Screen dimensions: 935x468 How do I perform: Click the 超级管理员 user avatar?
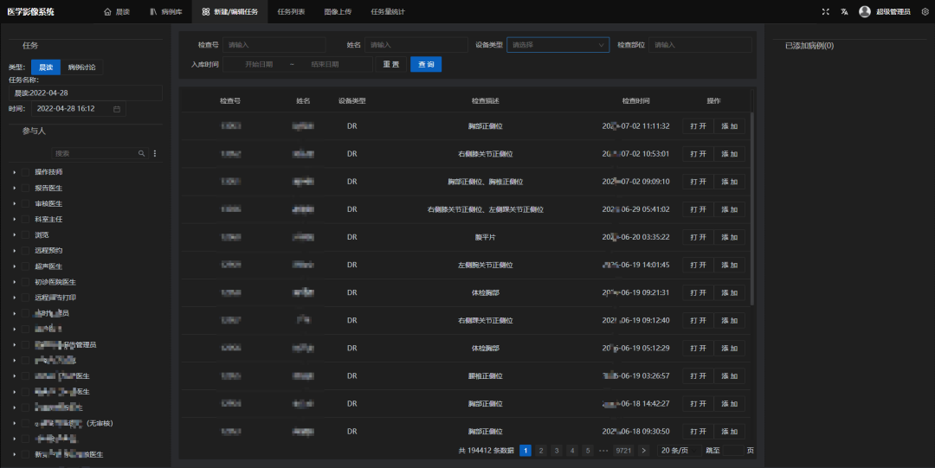tap(864, 12)
